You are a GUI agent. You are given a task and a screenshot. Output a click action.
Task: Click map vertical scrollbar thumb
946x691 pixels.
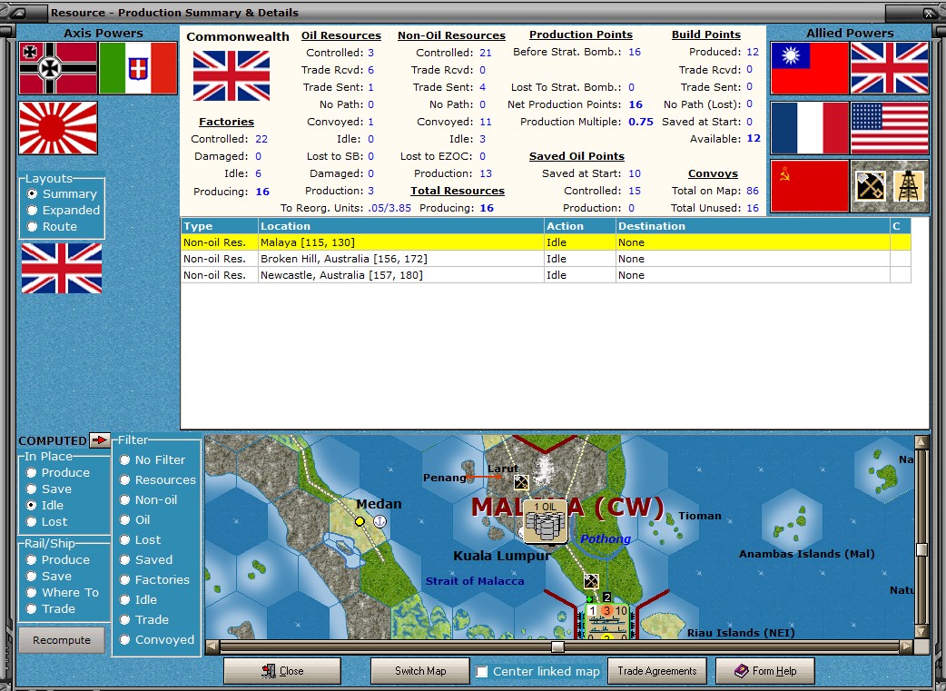tap(921, 549)
